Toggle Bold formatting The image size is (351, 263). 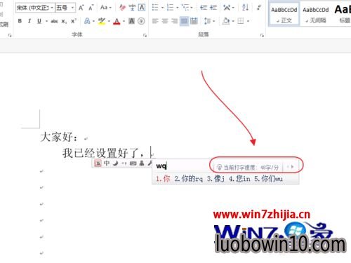(20, 21)
